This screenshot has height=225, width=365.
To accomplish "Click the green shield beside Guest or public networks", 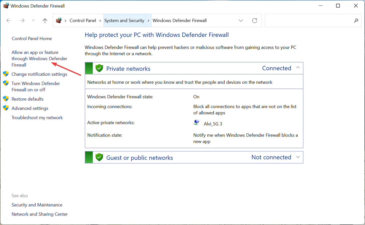I will click(99, 157).
